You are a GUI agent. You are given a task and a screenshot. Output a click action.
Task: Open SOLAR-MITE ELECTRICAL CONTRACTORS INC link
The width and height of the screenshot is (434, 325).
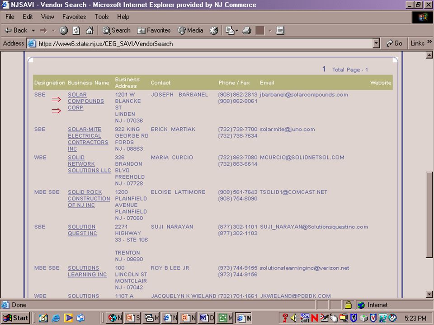pyautogui.click(x=88, y=139)
